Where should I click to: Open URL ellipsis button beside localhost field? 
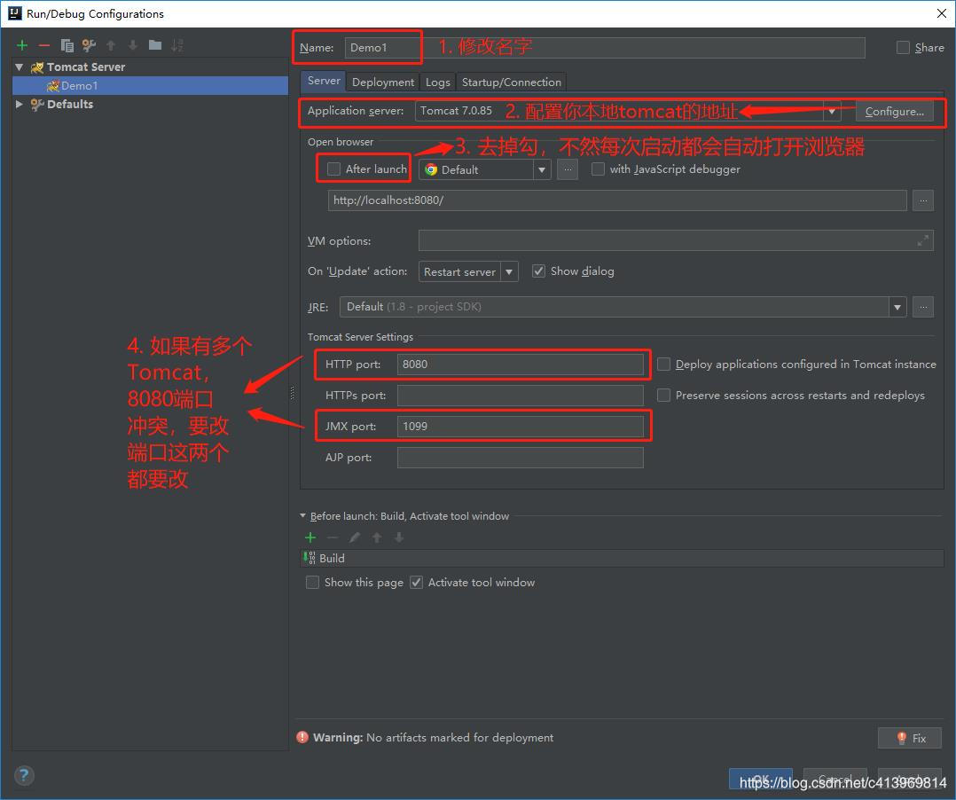(923, 200)
